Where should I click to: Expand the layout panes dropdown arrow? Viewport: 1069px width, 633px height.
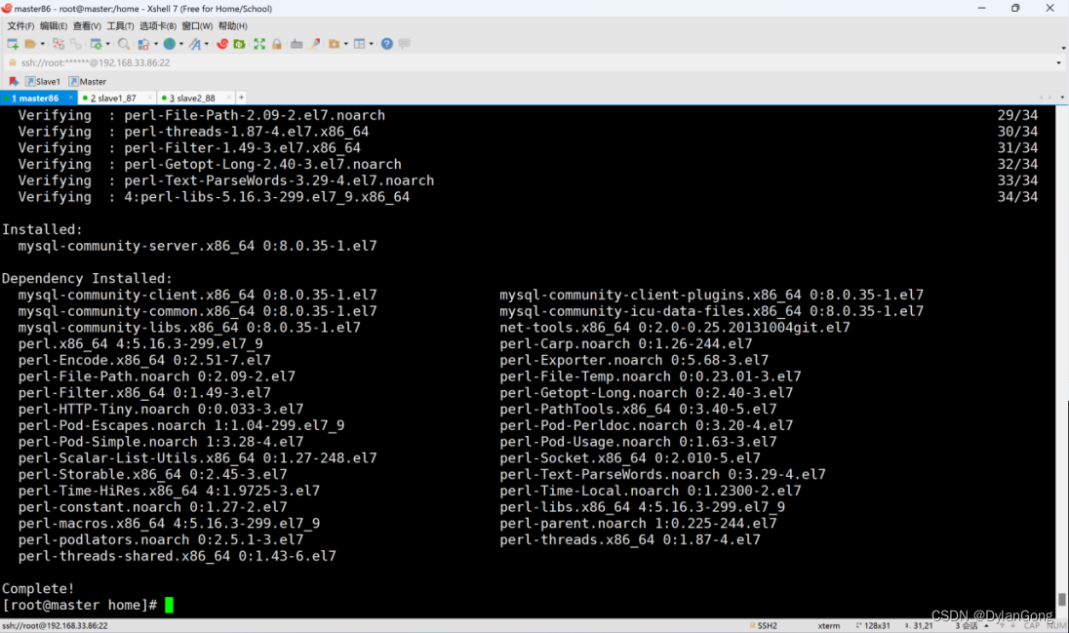[372, 44]
